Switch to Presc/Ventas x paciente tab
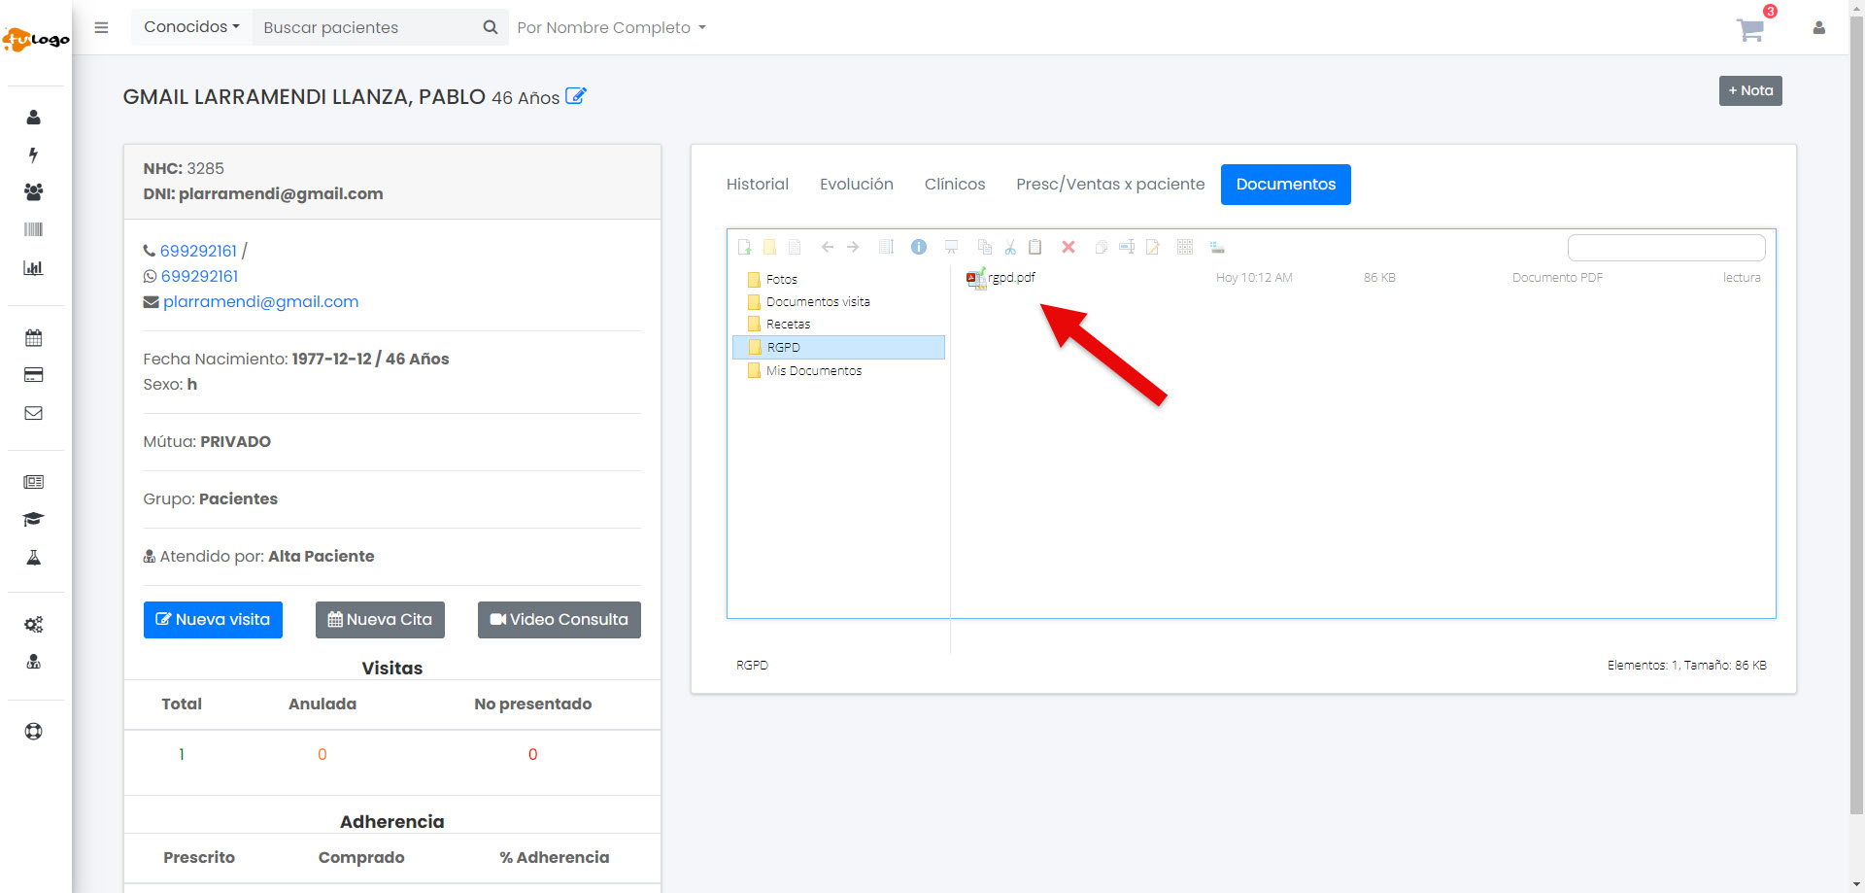The image size is (1865, 893). click(1110, 185)
